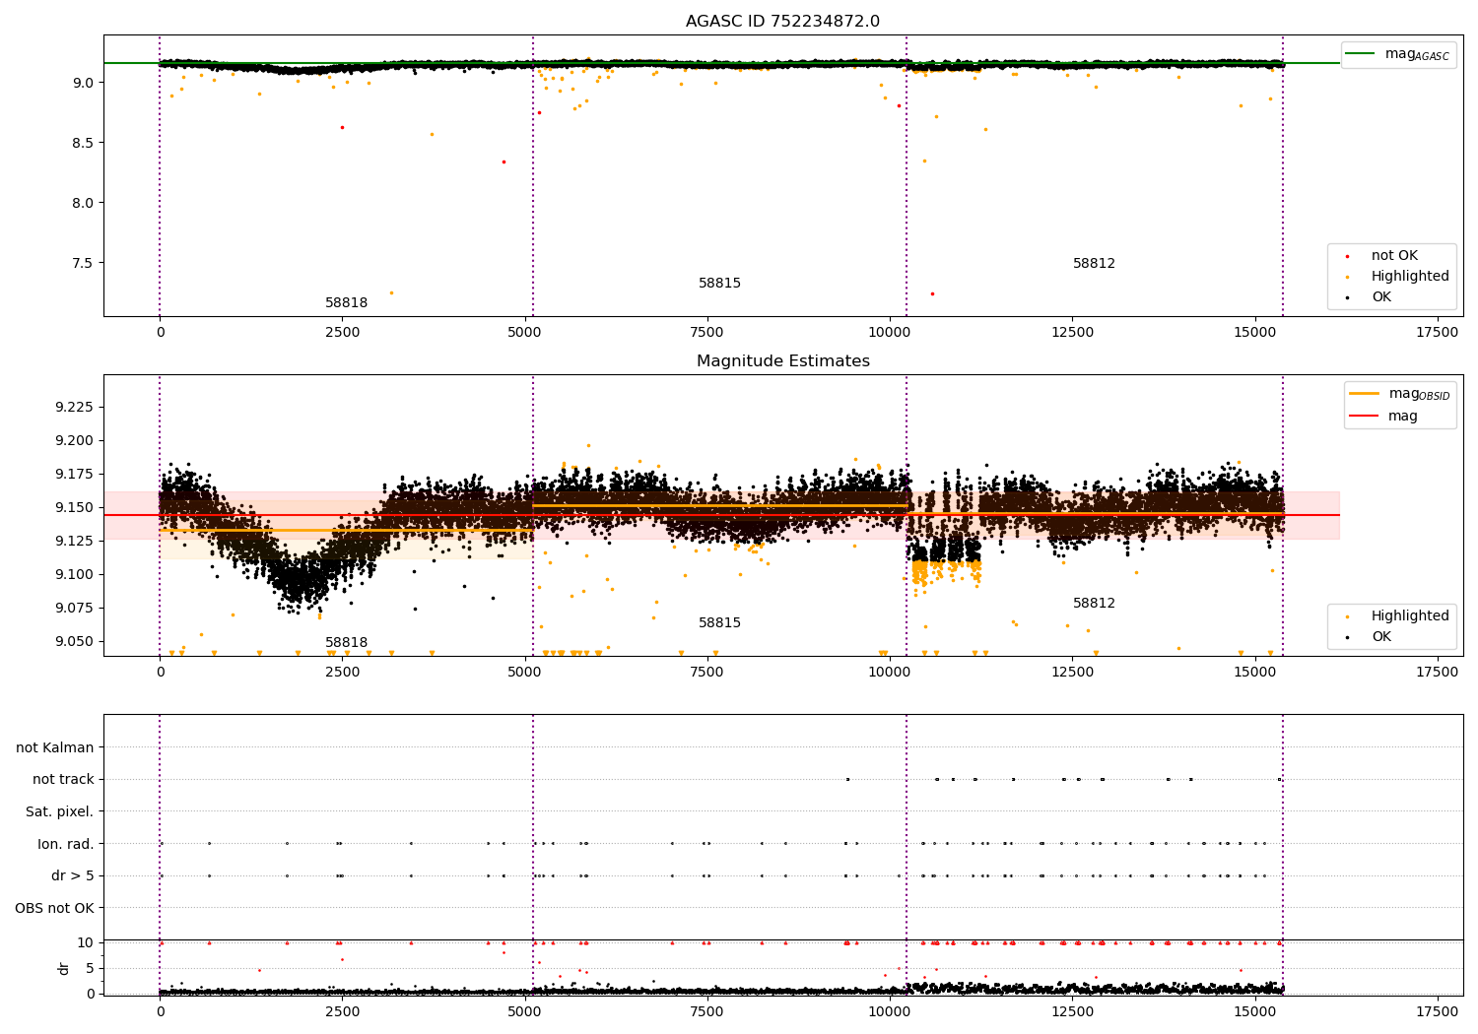This screenshot has width=1478, height=1034.
Task: Click y-axis tick "9.200" on the middle plot
Action: 74,441
